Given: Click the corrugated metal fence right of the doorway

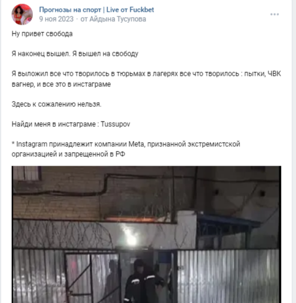Looking at the screenshot, I should click(x=228, y=276).
